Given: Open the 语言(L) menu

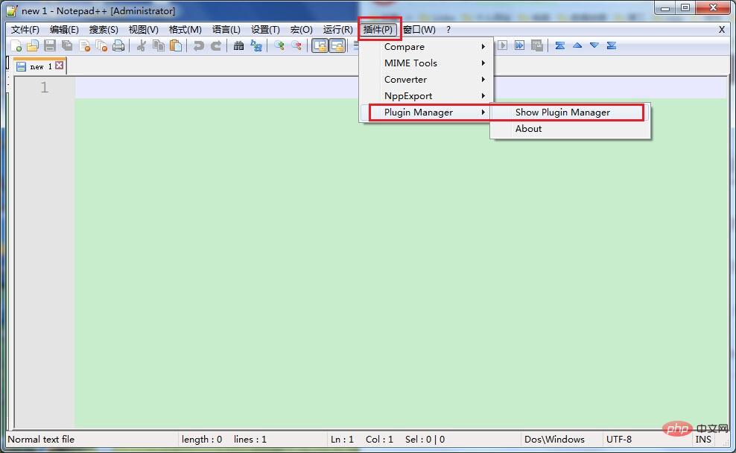Looking at the screenshot, I should tap(227, 29).
